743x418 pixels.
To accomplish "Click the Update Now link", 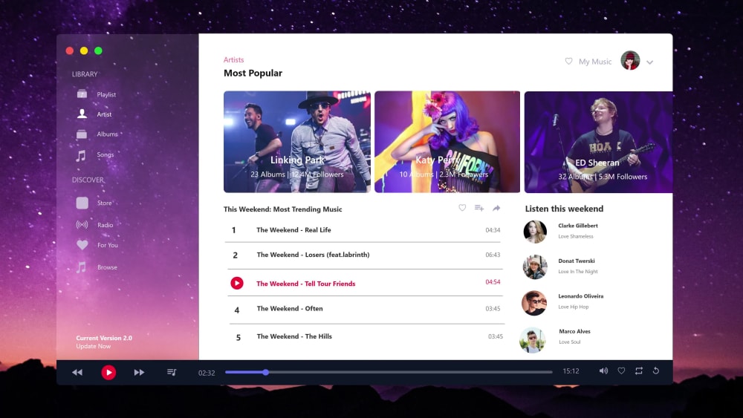I will [x=94, y=346].
